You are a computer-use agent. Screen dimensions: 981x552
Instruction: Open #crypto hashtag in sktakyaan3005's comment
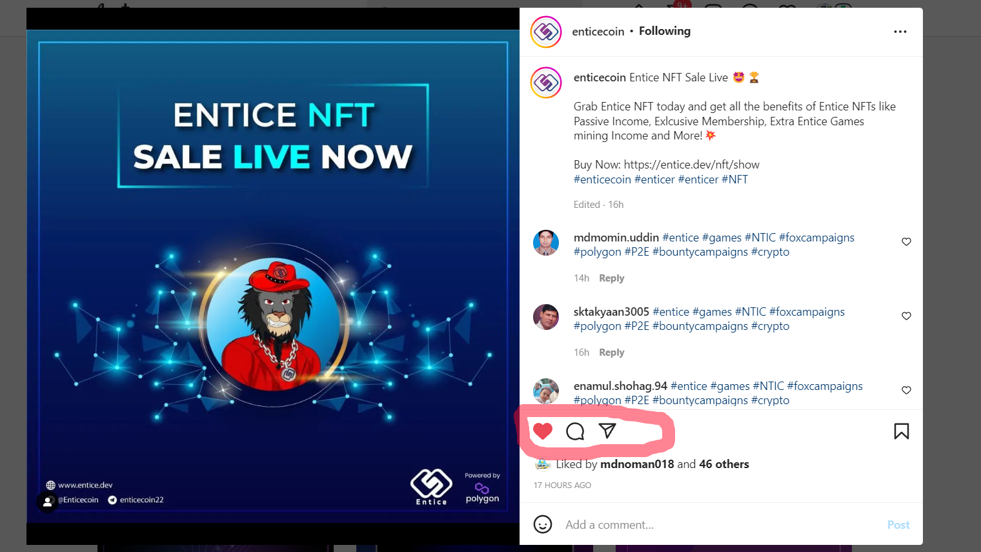[x=770, y=326]
